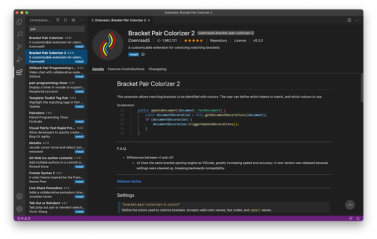Screen dimensions: 377x239
Task: Click the extension manage gear beside Install
Action: [143, 54]
